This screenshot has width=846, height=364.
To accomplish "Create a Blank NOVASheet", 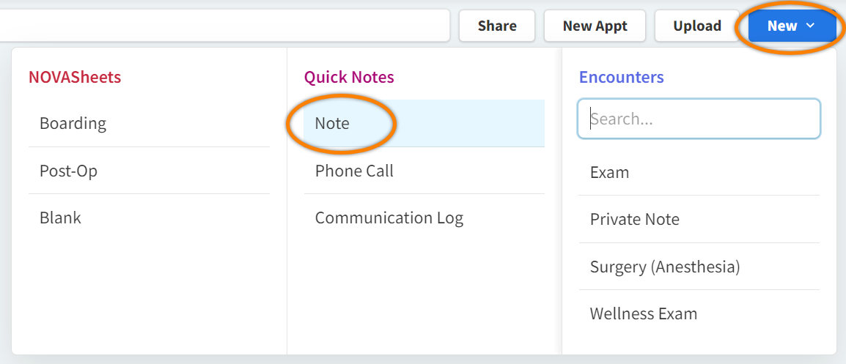I will (x=61, y=218).
